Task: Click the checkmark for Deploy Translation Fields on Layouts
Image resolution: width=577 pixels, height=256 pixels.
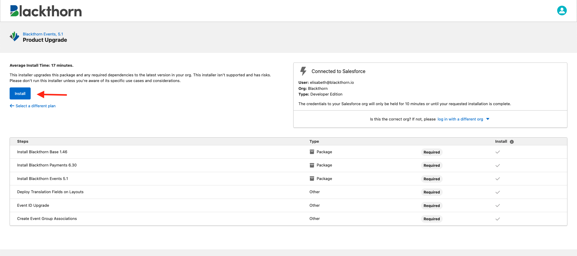Action: pyautogui.click(x=498, y=192)
